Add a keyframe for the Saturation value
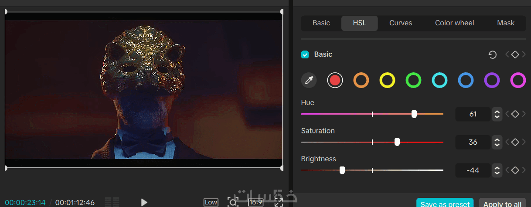This screenshot has height=207, width=531. (x=515, y=142)
